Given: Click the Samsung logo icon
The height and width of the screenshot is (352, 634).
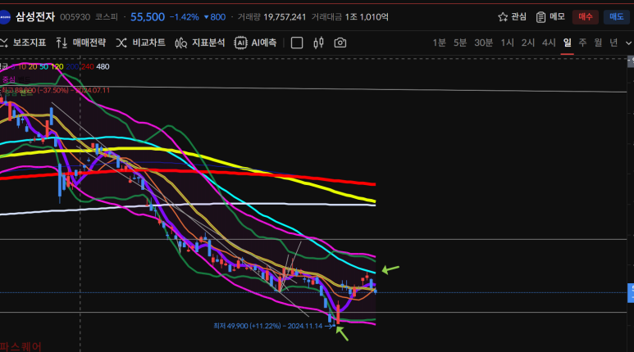Looking at the screenshot, I should 4,17.
